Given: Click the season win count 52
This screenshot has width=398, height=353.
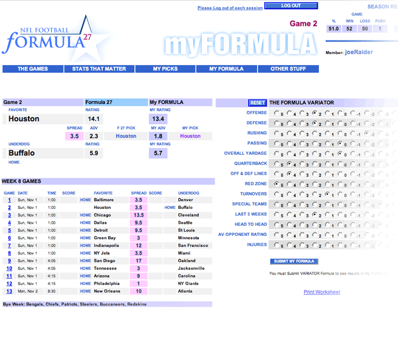Looking at the screenshot, I should point(349,29).
